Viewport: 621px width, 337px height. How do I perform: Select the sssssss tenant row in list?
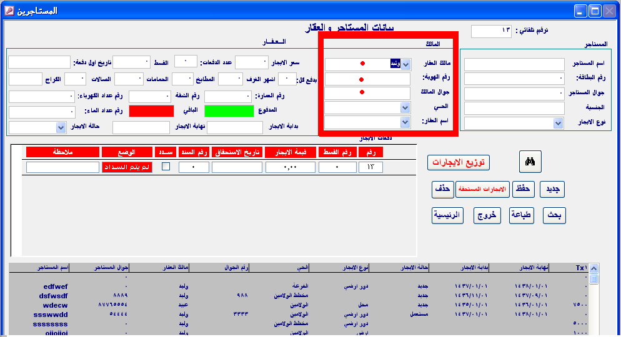pos(298,324)
